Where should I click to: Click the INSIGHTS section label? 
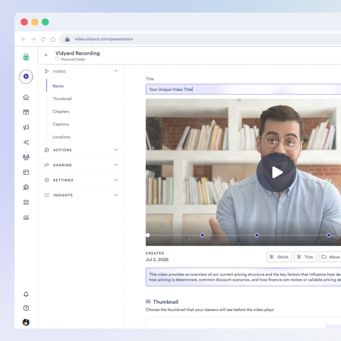[x=63, y=195]
